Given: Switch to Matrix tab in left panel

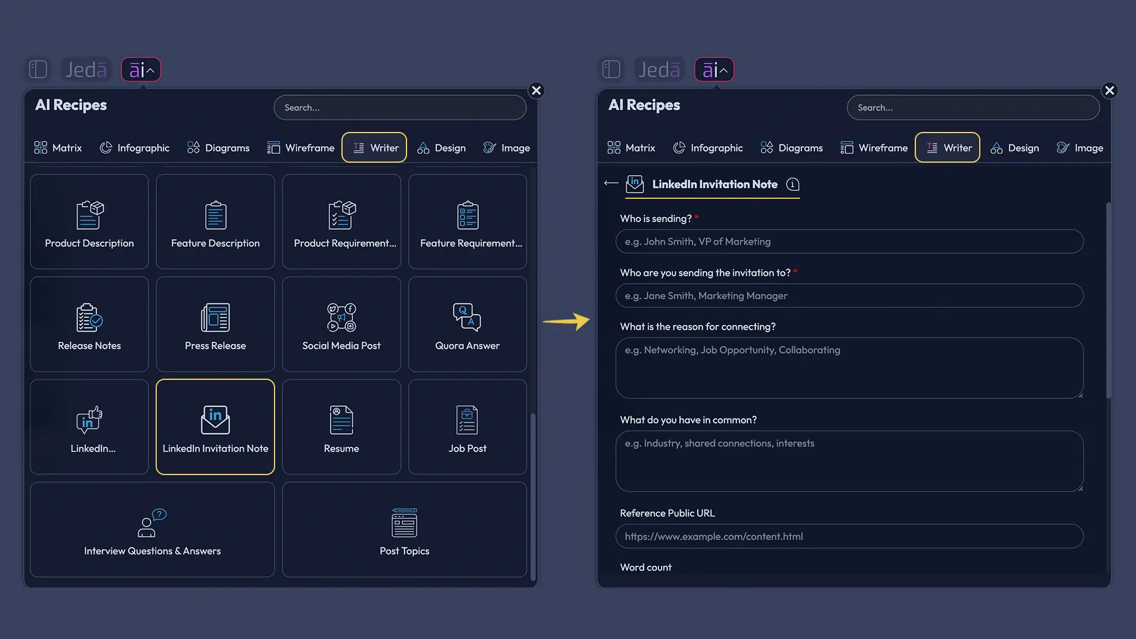Looking at the screenshot, I should 58,147.
